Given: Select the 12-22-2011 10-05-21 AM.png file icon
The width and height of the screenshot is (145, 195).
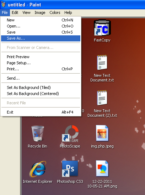Looking at the screenshot, I should [x=102, y=169].
